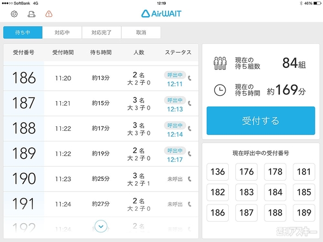Tap the 呼出中 status for row 189

point(175,151)
